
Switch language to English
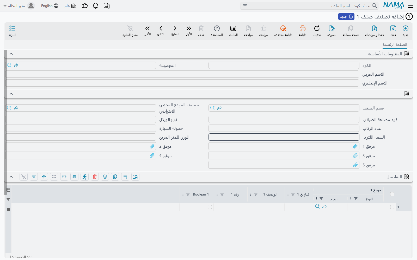coord(50,6)
